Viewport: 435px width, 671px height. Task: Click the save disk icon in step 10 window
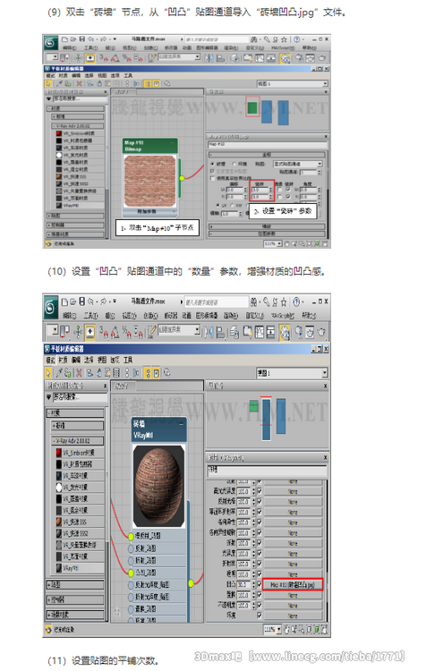(81, 302)
